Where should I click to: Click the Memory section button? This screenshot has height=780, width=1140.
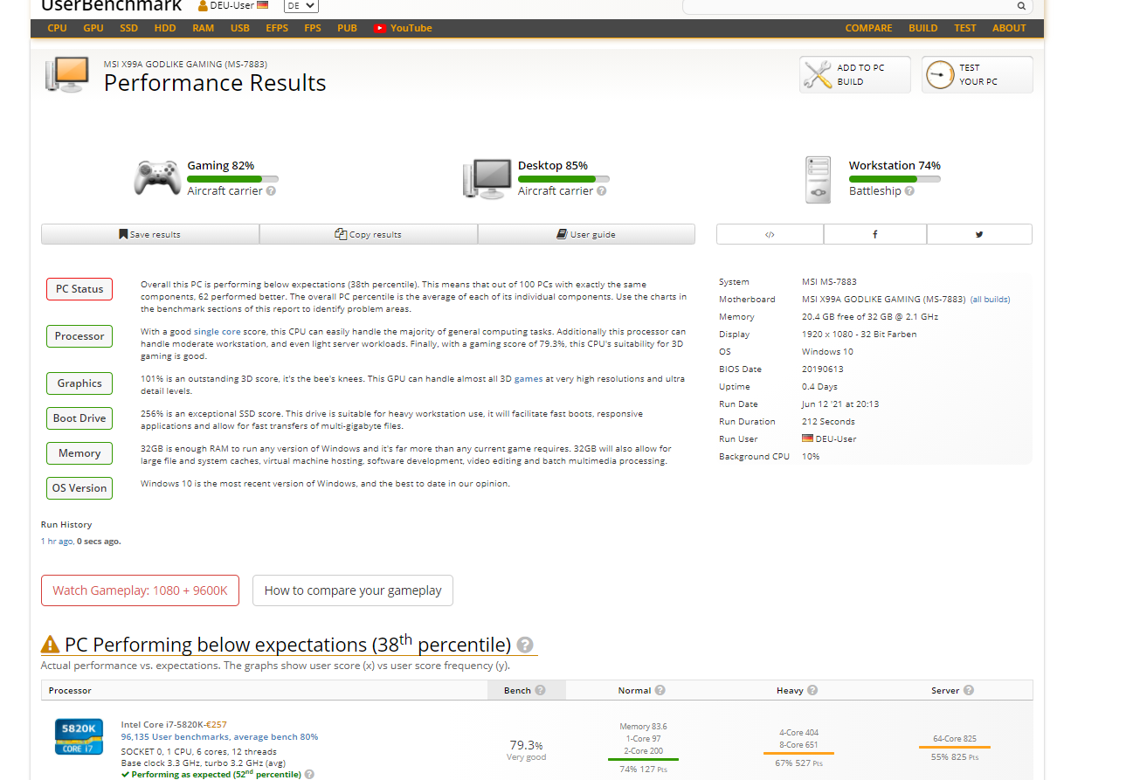[x=79, y=453]
